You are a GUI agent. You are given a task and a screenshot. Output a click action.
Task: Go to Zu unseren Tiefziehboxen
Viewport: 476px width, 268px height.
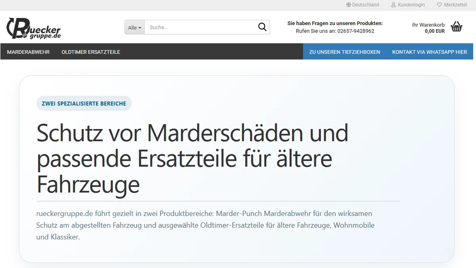point(345,52)
